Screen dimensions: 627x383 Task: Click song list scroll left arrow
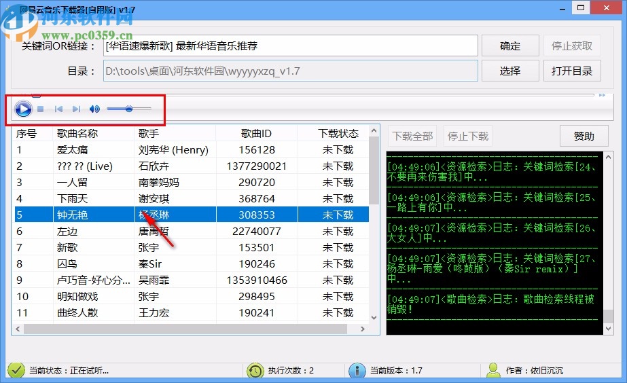coord(18,329)
